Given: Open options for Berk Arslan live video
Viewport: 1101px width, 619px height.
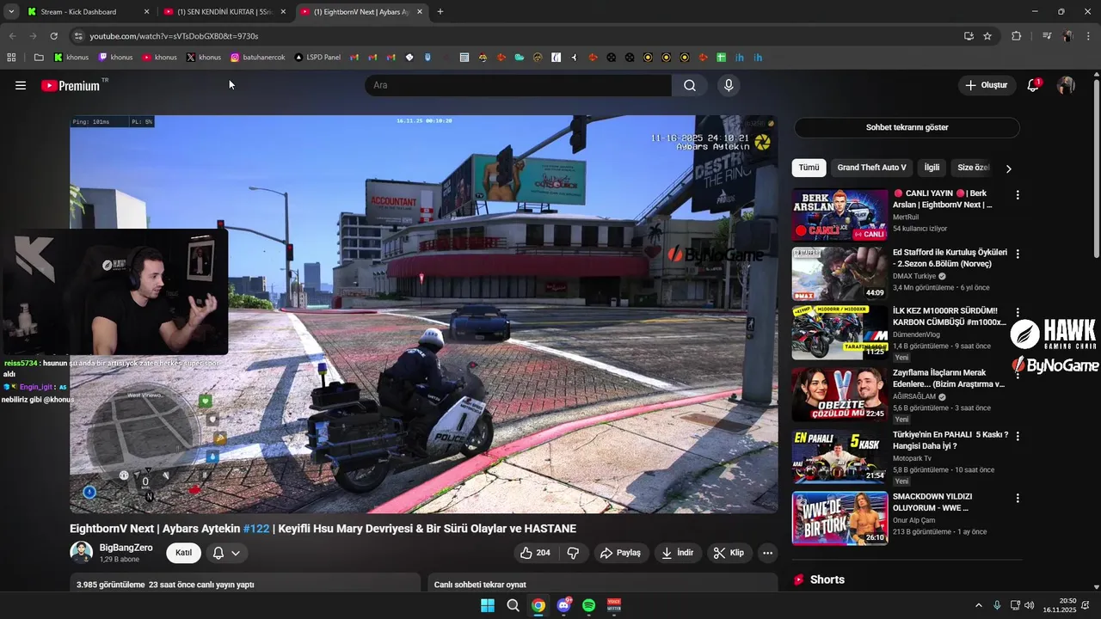Looking at the screenshot, I should 1018,195.
